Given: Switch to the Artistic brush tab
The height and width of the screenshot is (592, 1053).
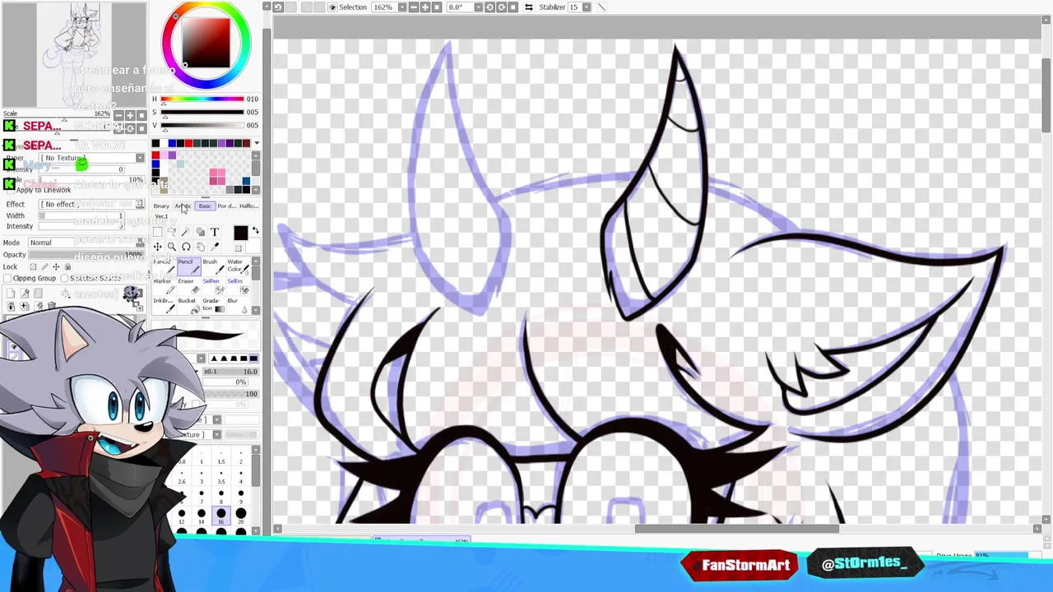Looking at the screenshot, I should pos(183,206).
